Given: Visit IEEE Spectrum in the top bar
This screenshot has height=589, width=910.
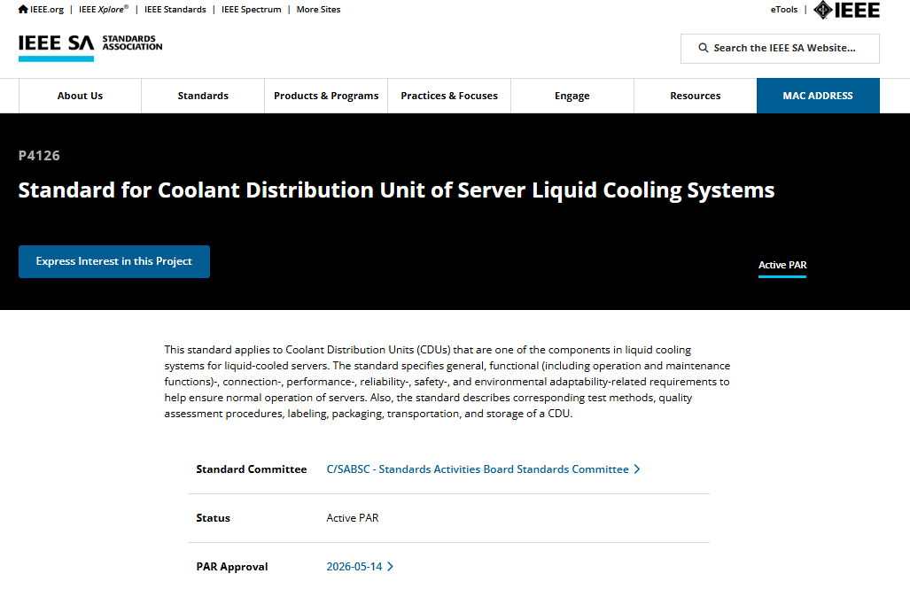Looking at the screenshot, I should (252, 9).
